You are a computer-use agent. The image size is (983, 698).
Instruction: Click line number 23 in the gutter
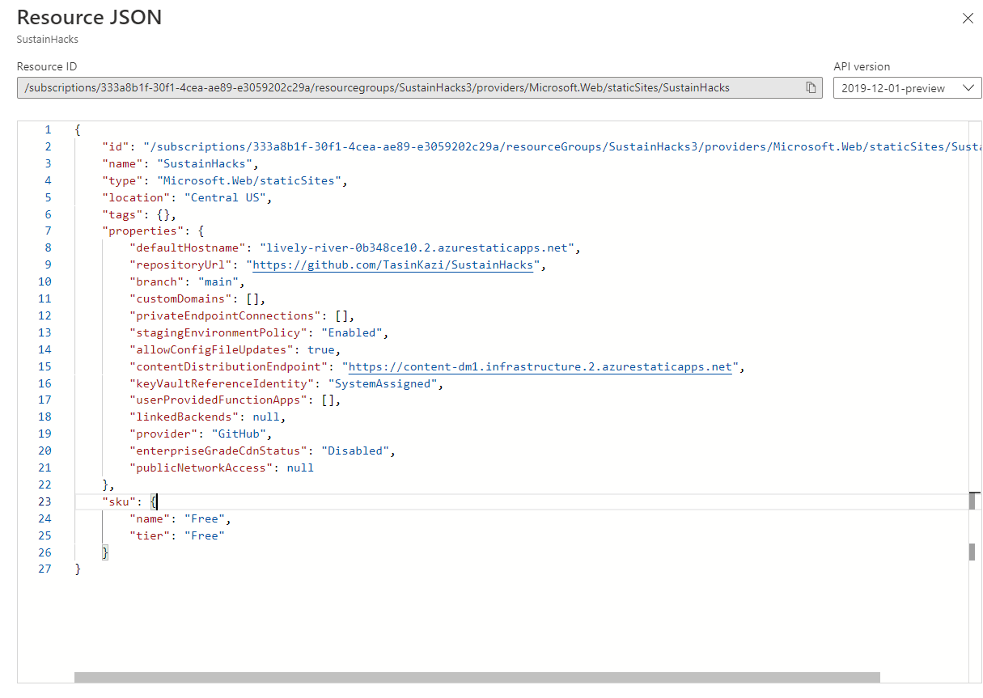44,501
